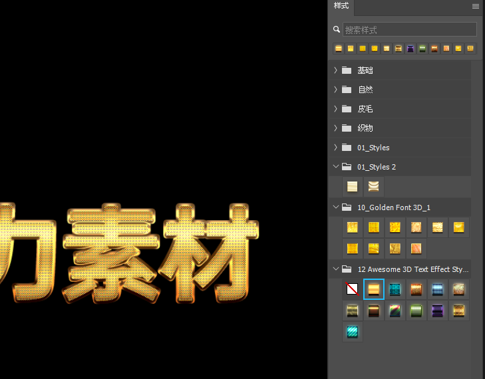Collapse the 10_Golden Font 3D_1 group

[335, 207]
